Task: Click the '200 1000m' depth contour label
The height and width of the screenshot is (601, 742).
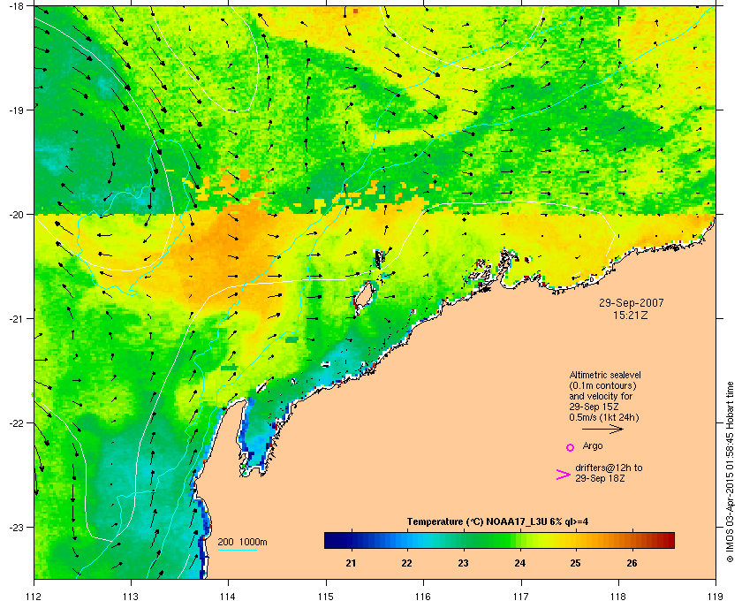Action: (242, 542)
